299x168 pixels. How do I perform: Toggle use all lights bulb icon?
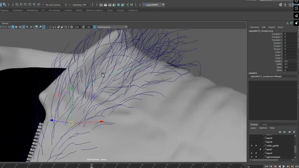pyautogui.click(x=27, y=27)
